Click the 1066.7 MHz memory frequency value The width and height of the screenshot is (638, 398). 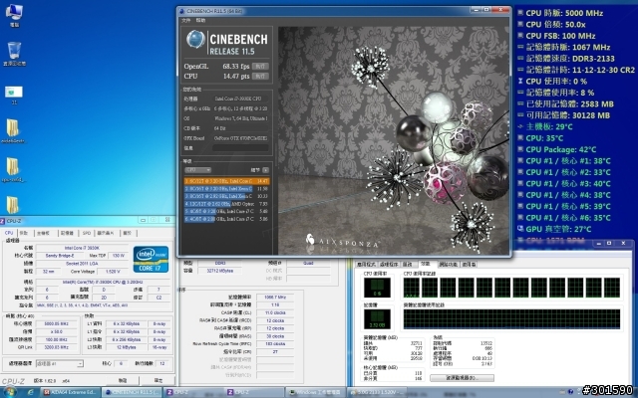275,298
